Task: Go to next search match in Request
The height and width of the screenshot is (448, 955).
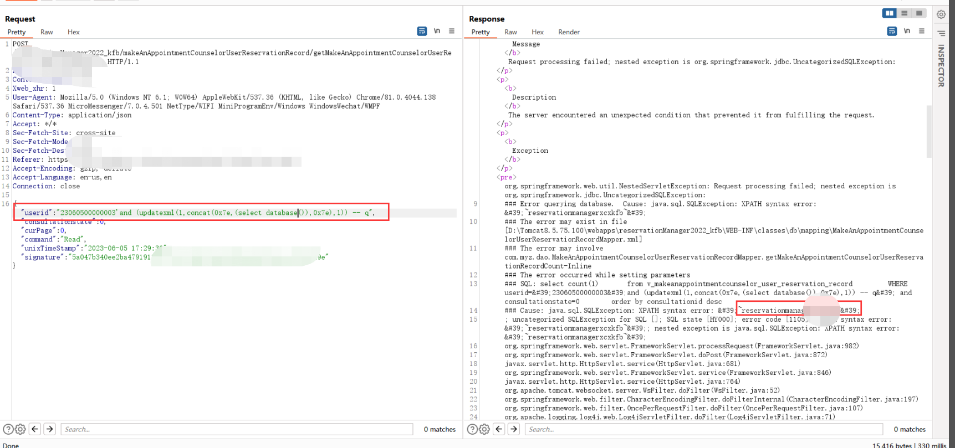Action: click(x=50, y=429)
